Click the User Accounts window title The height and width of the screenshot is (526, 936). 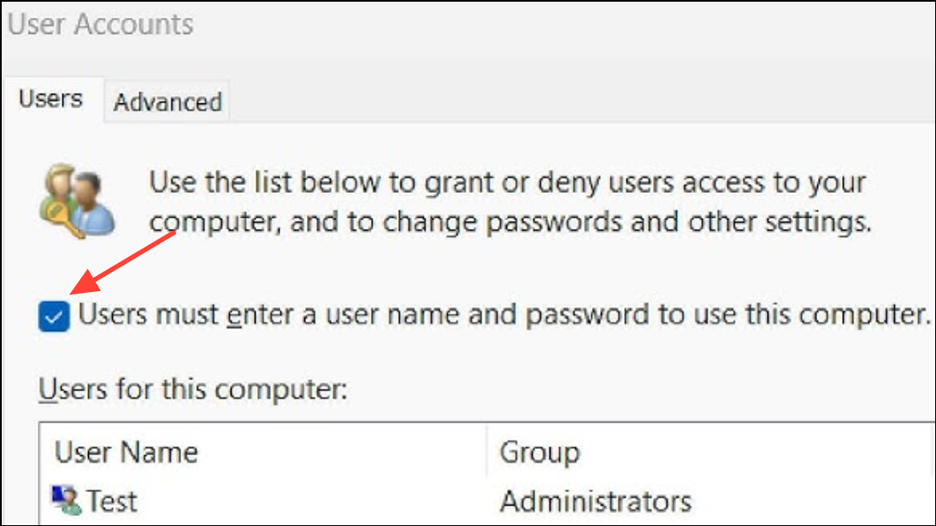click(x=100, y=25)
